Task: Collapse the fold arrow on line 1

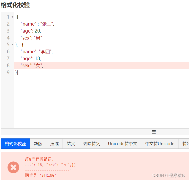Action: (12, 17)
